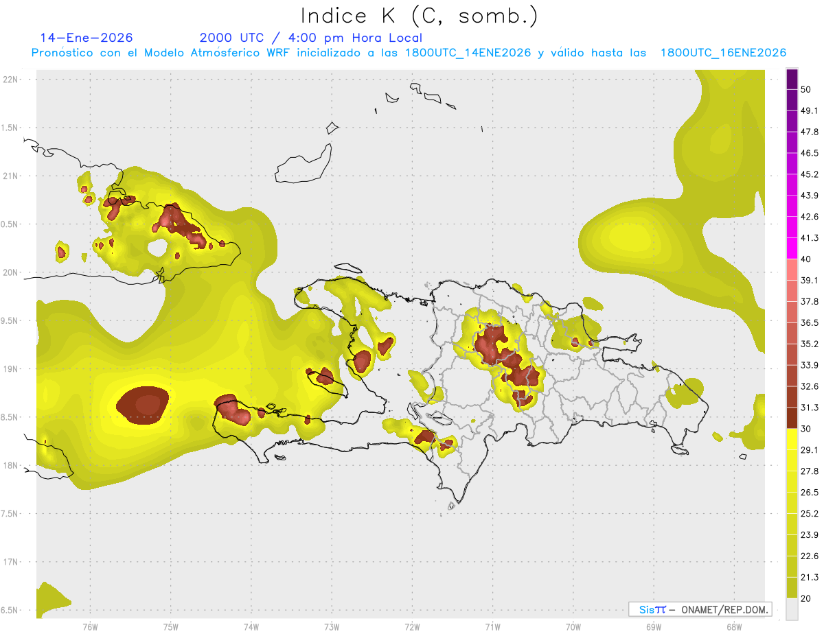Click the legend value '29.1'
This screenshot has width=824, height=636.
pos(810,450)
